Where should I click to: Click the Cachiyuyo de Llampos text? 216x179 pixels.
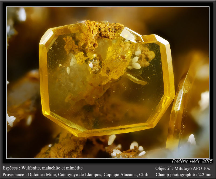(x=80, y=175)
